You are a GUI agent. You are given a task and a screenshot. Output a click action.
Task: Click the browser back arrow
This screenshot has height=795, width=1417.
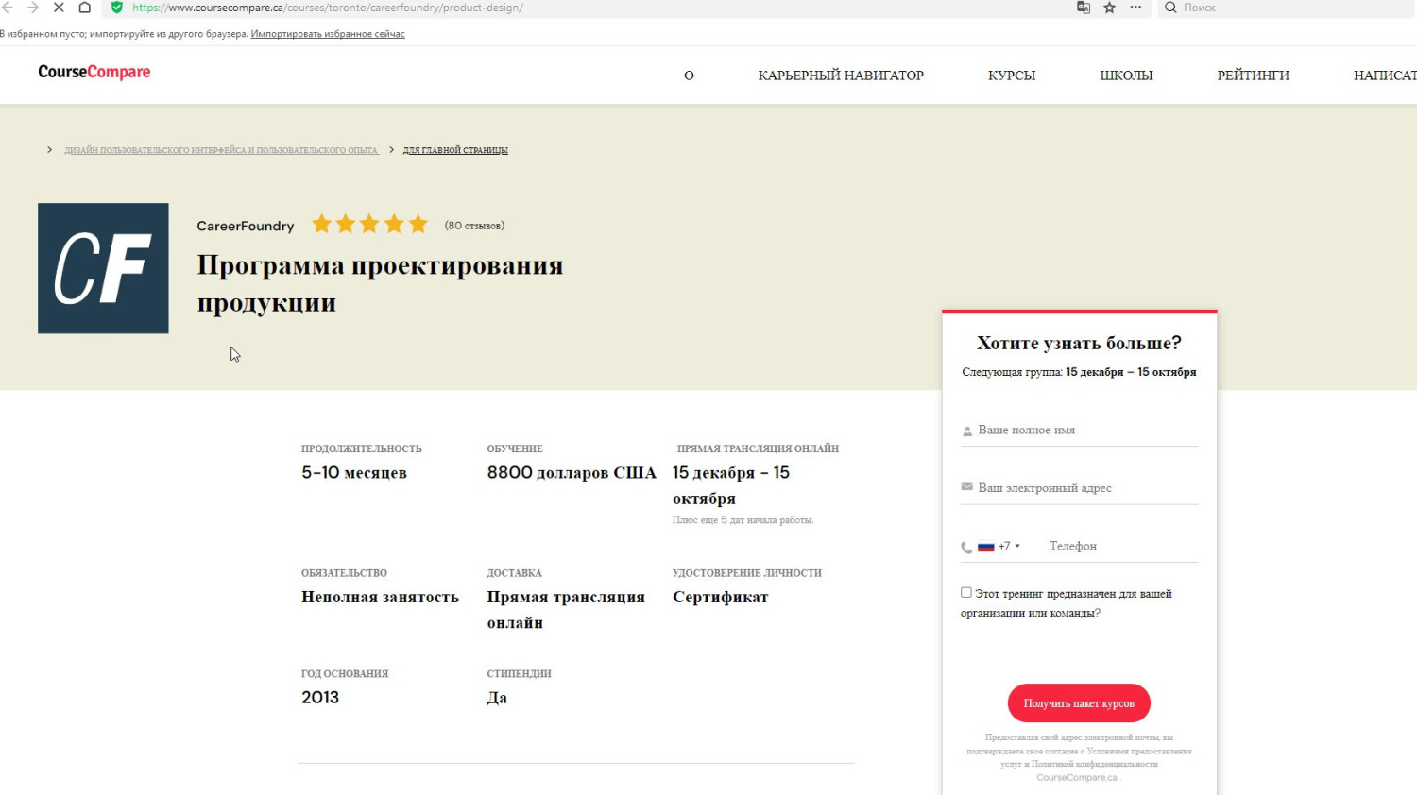8,8
